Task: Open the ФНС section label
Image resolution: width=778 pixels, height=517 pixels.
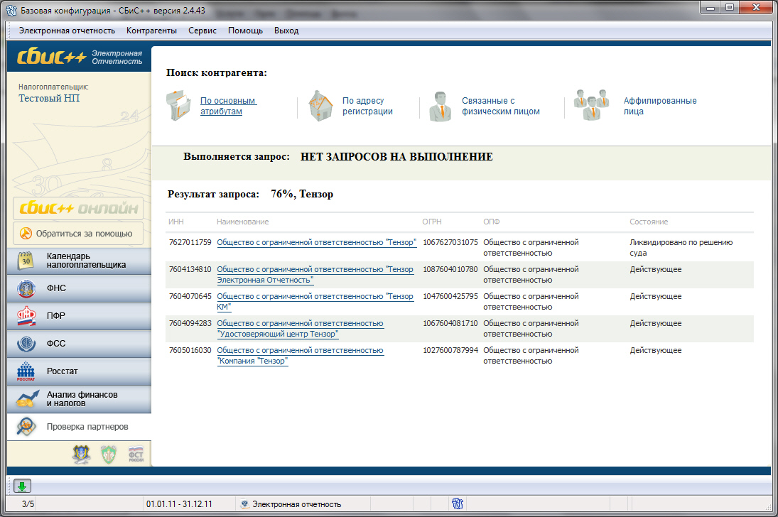Action: 56,288
